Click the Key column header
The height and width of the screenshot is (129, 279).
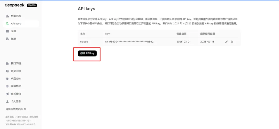[x=107, y=34]
